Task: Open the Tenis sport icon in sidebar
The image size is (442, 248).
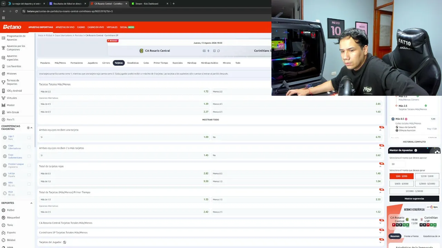Action: click(3, 225)
